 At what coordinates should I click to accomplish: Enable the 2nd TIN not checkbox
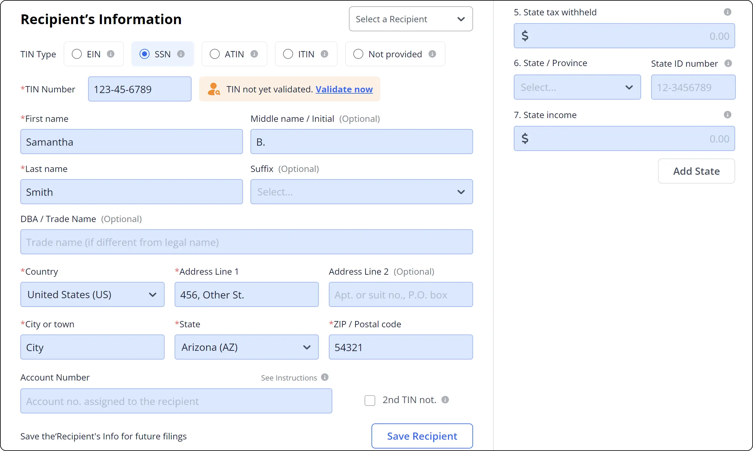(370, 400)
